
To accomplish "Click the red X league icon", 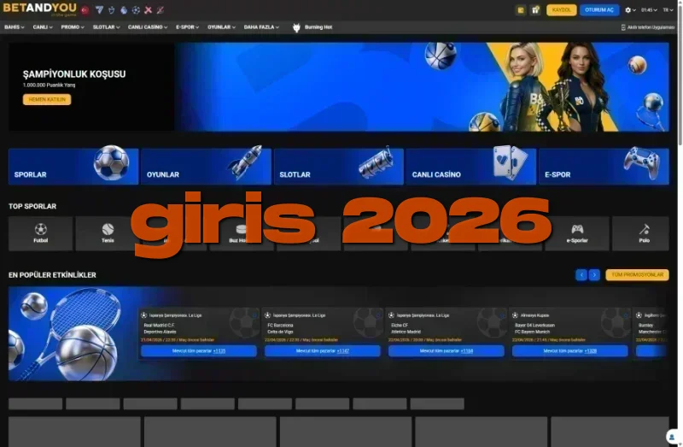I will pos(148,10).
